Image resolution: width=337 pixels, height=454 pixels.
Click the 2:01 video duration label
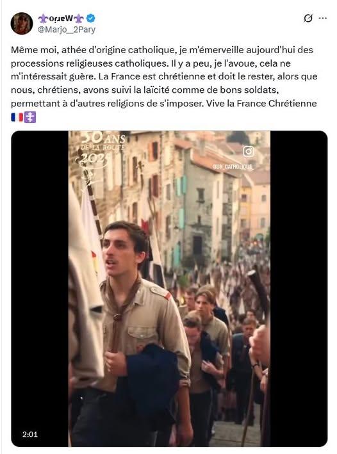30,434
